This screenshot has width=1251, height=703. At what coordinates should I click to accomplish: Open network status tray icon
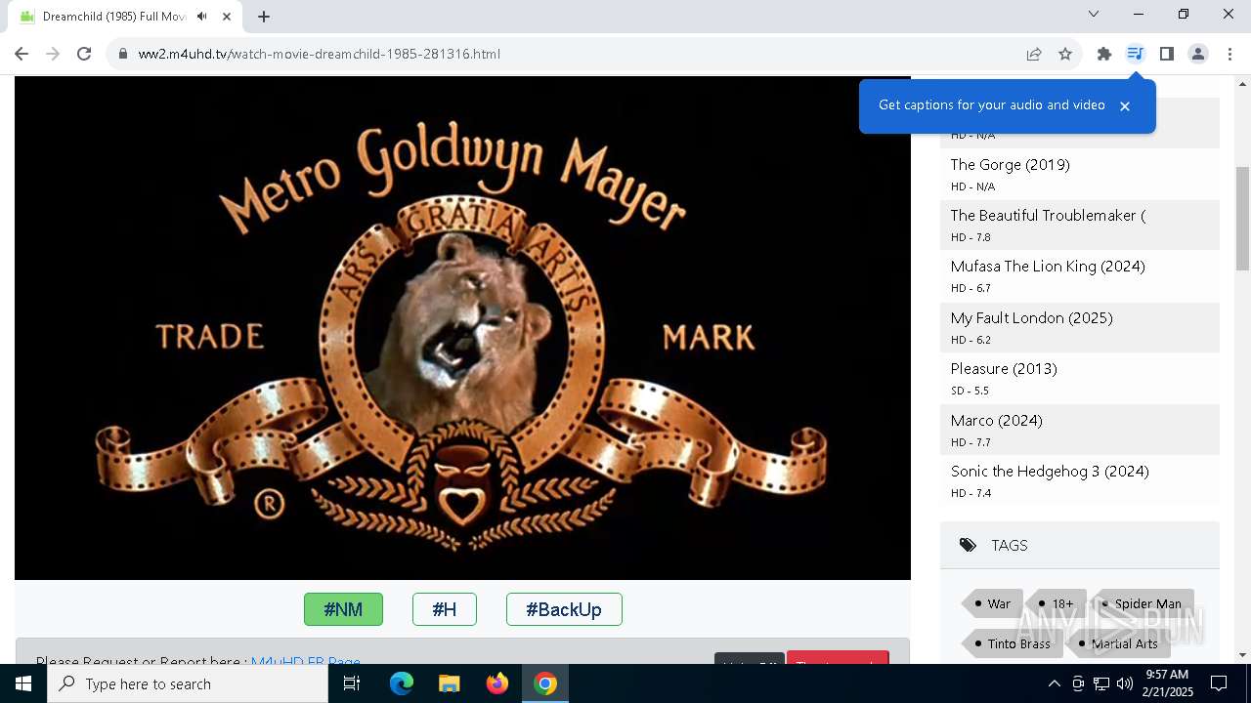click(1101, 683)
